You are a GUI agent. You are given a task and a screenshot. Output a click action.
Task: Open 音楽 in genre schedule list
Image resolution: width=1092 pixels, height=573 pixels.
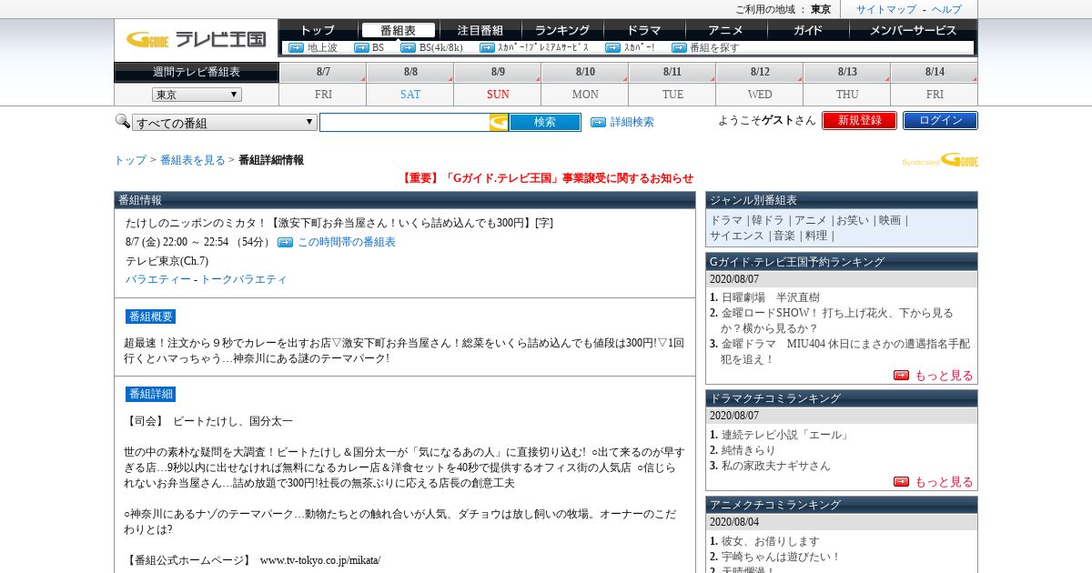coord(784,236)
